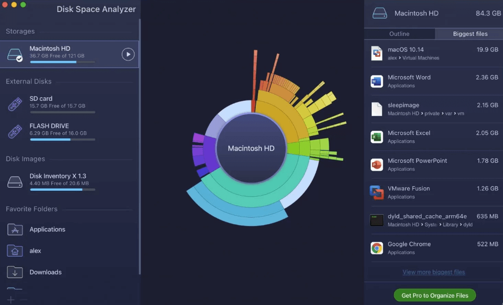Click the Microsoft Excel app icon
503x305 pixels.
(376, 136)
